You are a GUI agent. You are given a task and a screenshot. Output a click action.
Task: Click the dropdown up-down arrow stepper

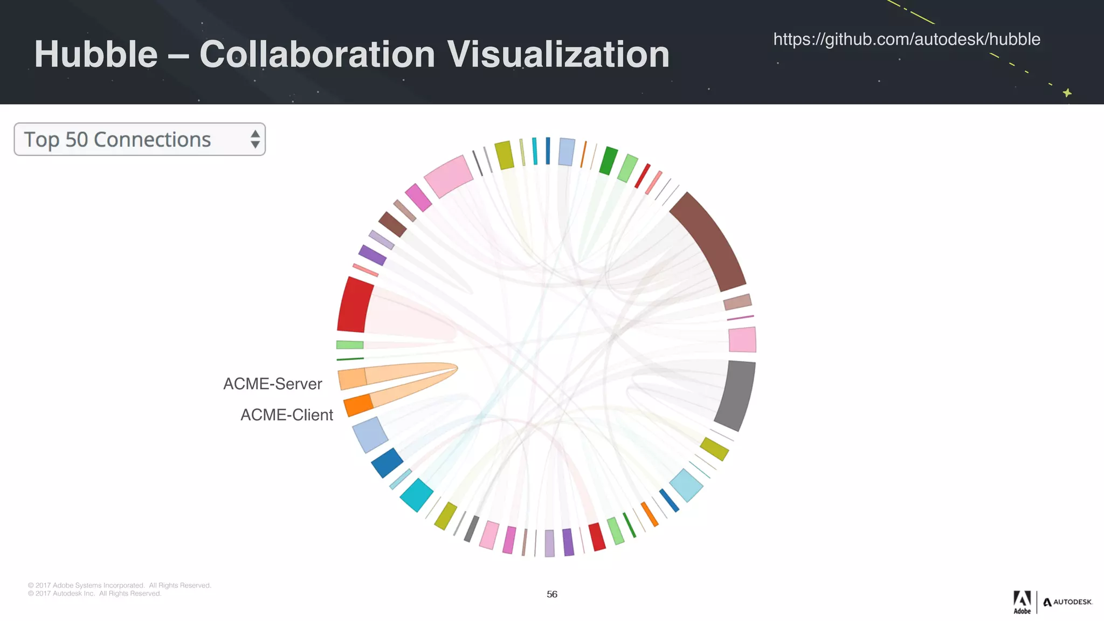point(255,139)
